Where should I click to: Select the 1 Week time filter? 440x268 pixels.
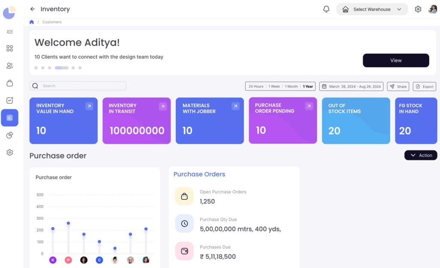274,86
